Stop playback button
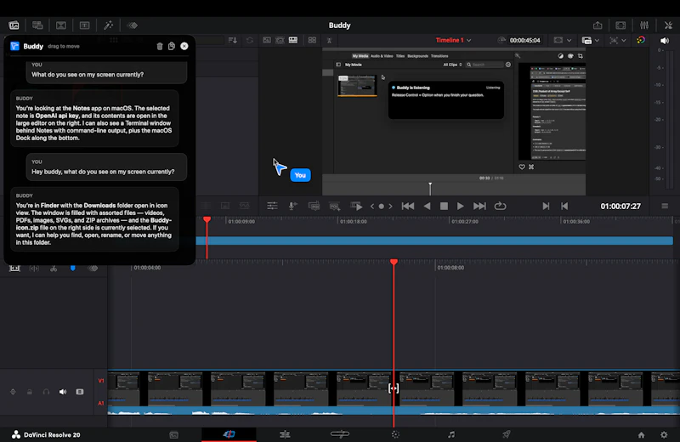Viewport: 680px width, 442px height. [x=444, y=206]
